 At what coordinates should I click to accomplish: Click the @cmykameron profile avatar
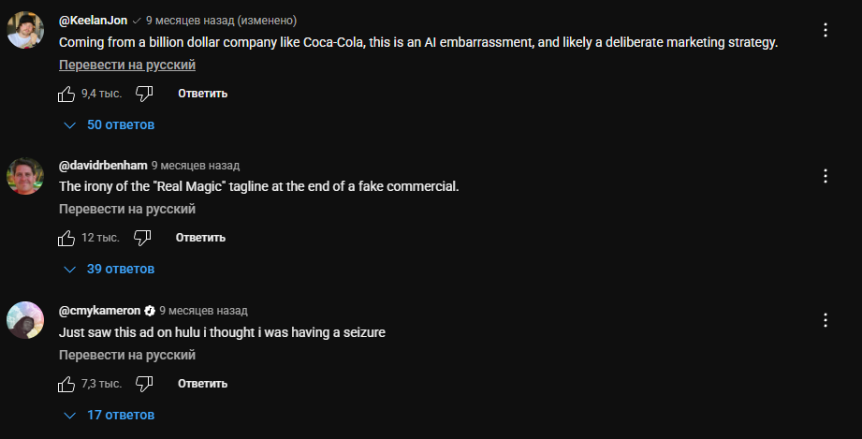(x=25, y=321)
